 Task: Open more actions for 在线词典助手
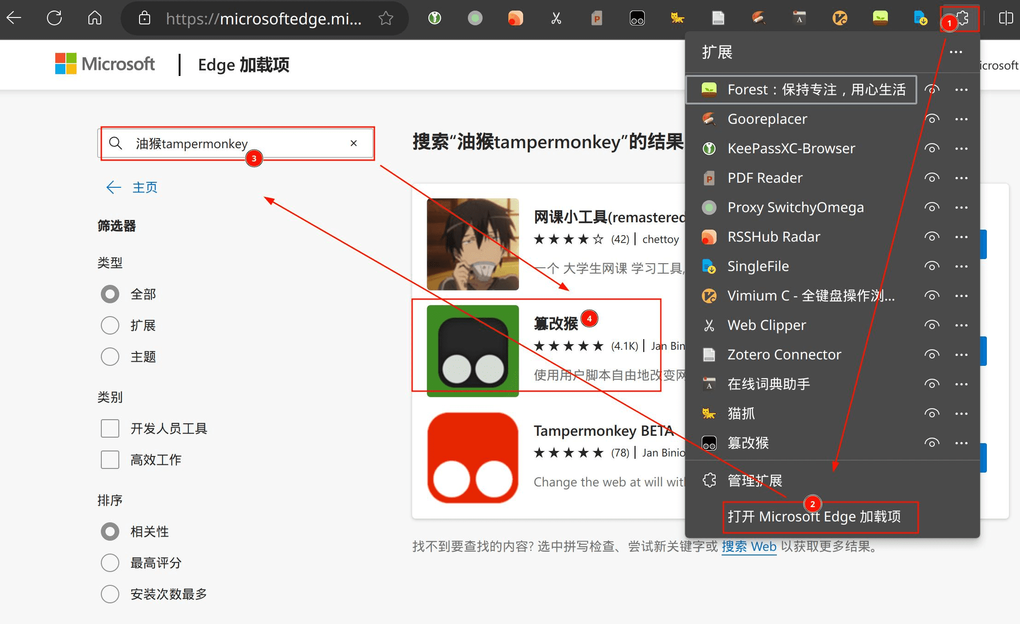point(962,384)
